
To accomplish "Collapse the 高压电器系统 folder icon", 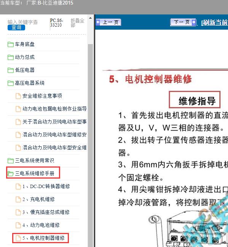I will [11, 83].
